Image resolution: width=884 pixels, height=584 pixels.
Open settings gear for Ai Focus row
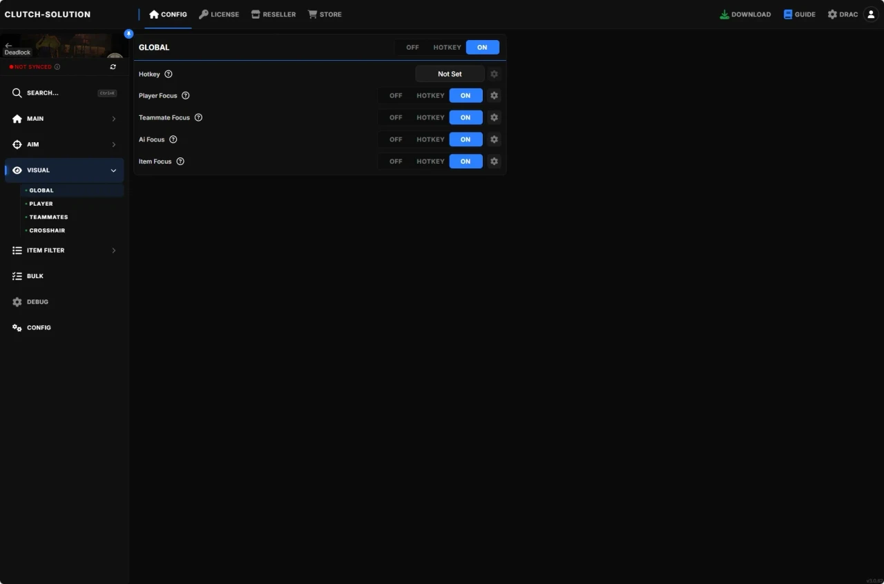click(494, 139)
